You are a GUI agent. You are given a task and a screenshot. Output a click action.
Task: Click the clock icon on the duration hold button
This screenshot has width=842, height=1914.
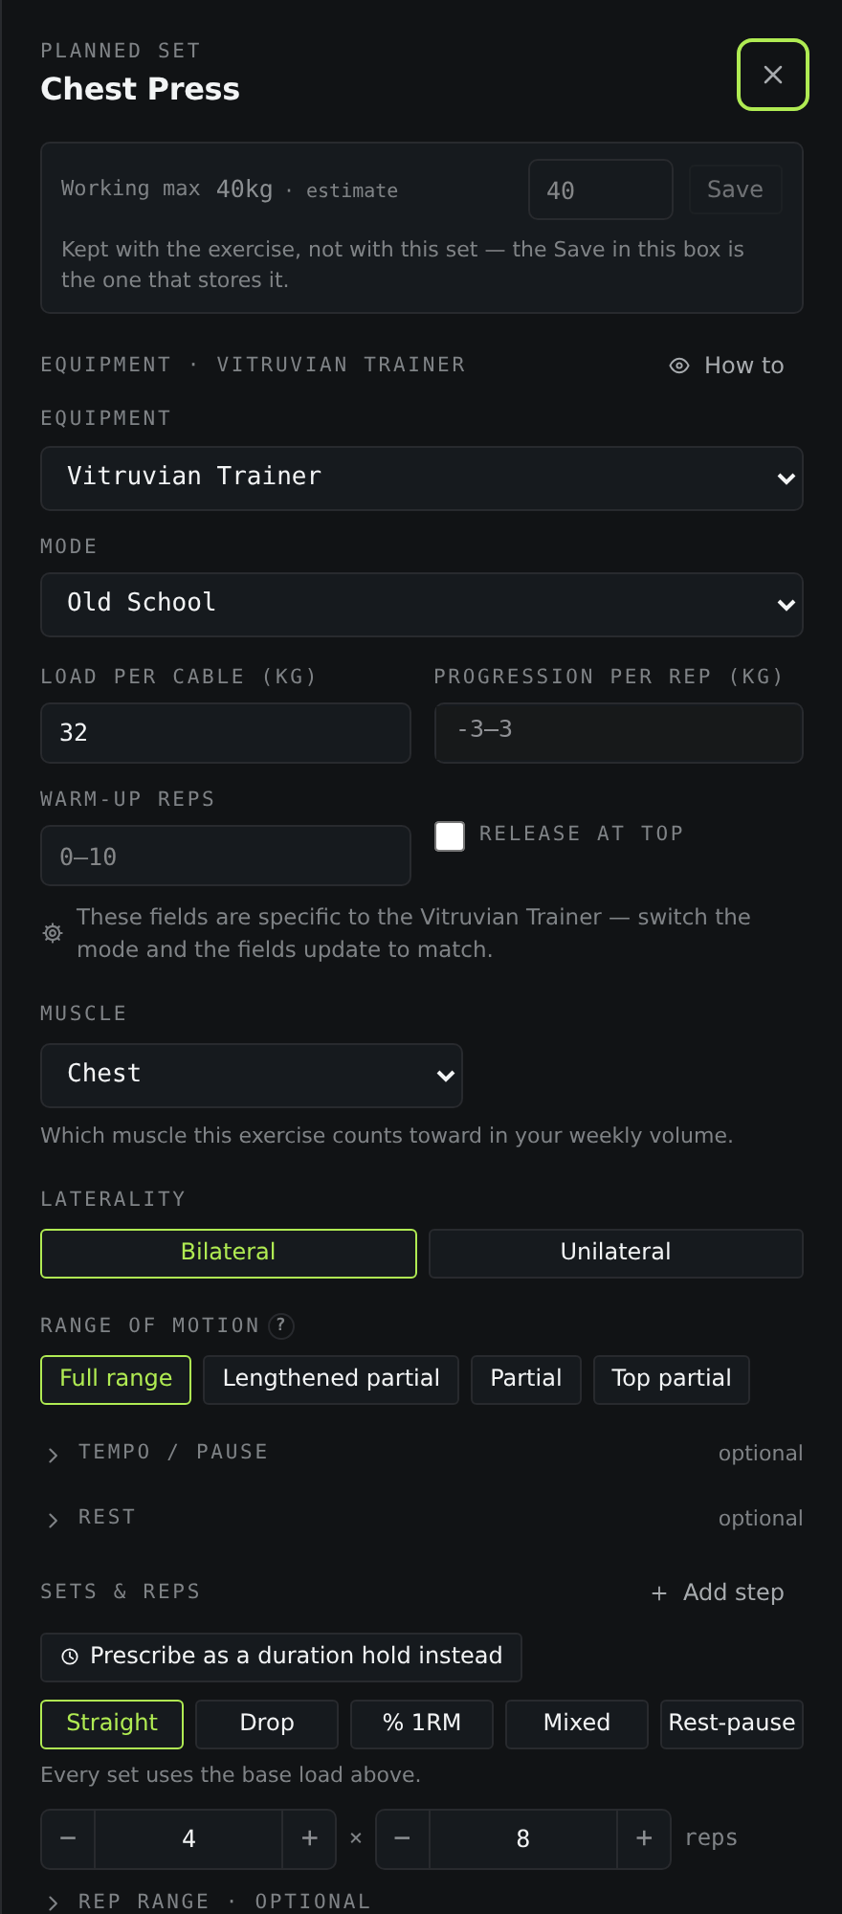click(70, 1657)
